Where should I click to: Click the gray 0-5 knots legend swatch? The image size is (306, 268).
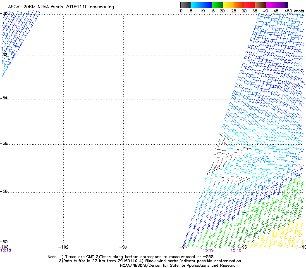pos(185,5)
